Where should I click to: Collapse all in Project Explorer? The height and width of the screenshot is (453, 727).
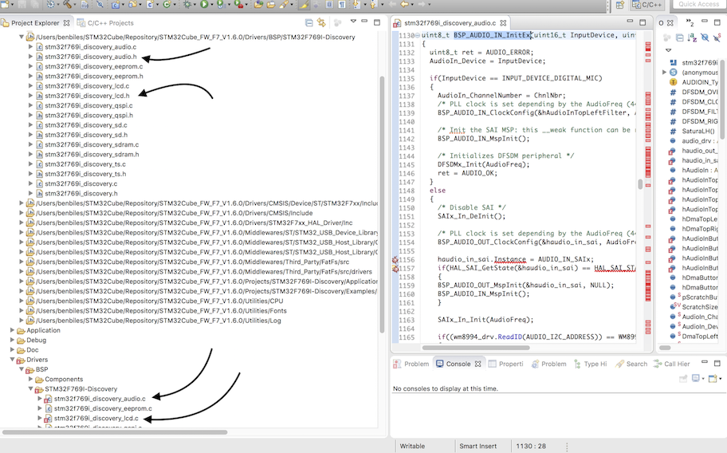[x=308, y=23]
